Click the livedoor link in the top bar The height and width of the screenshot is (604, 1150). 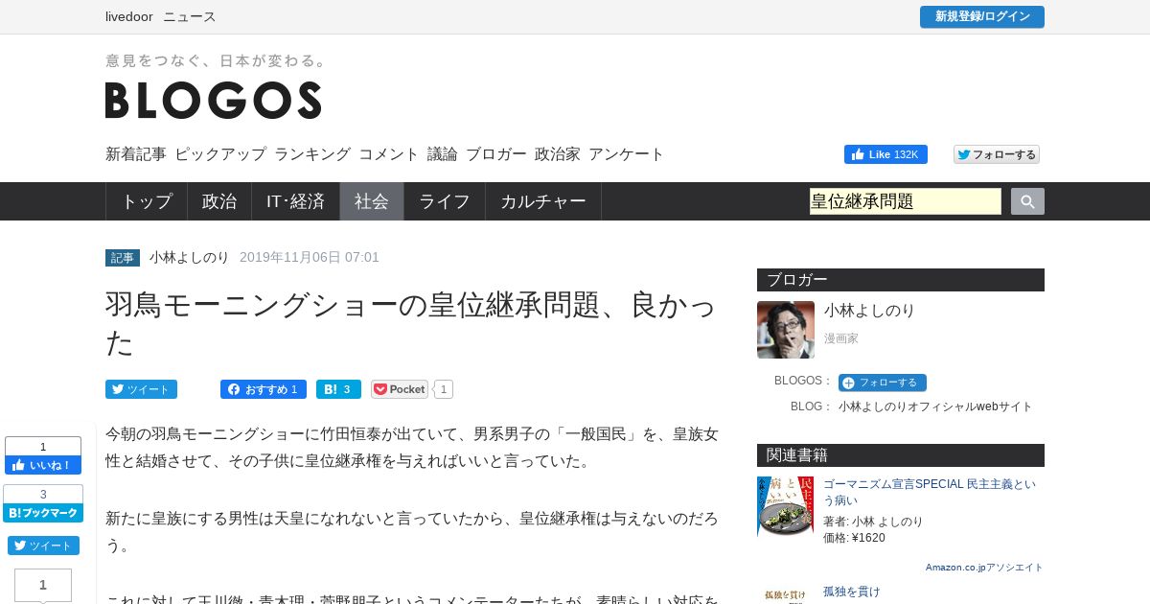[129, 16]
